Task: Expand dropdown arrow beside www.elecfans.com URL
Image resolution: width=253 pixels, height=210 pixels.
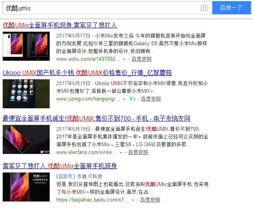Action: pyautogui.click(x=121, y=152)
